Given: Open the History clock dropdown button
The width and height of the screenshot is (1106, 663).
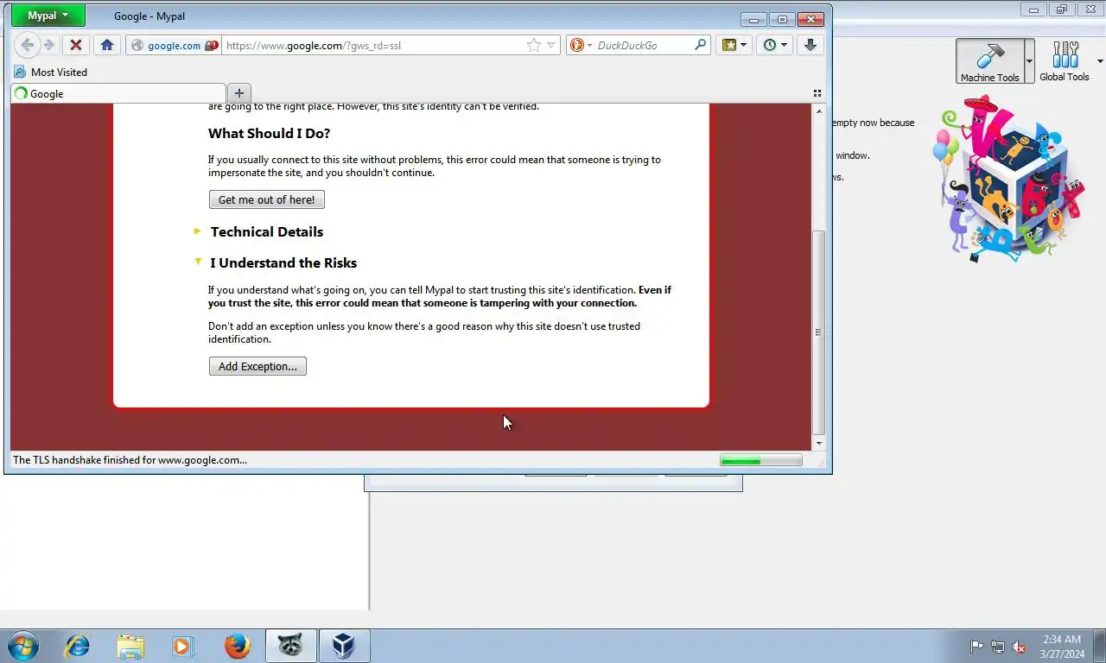Looking at the screenshot, I should click(774, 45).
